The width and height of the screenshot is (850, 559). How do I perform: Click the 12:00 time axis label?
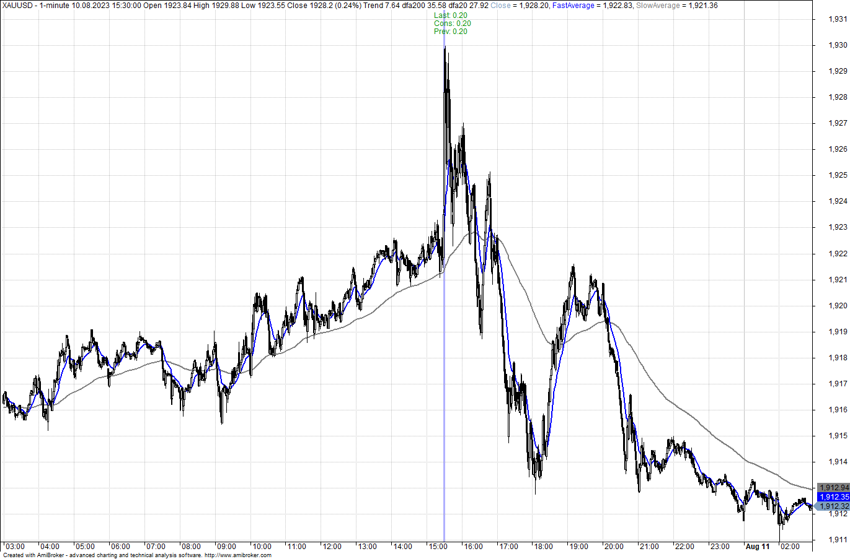(332, 547)
